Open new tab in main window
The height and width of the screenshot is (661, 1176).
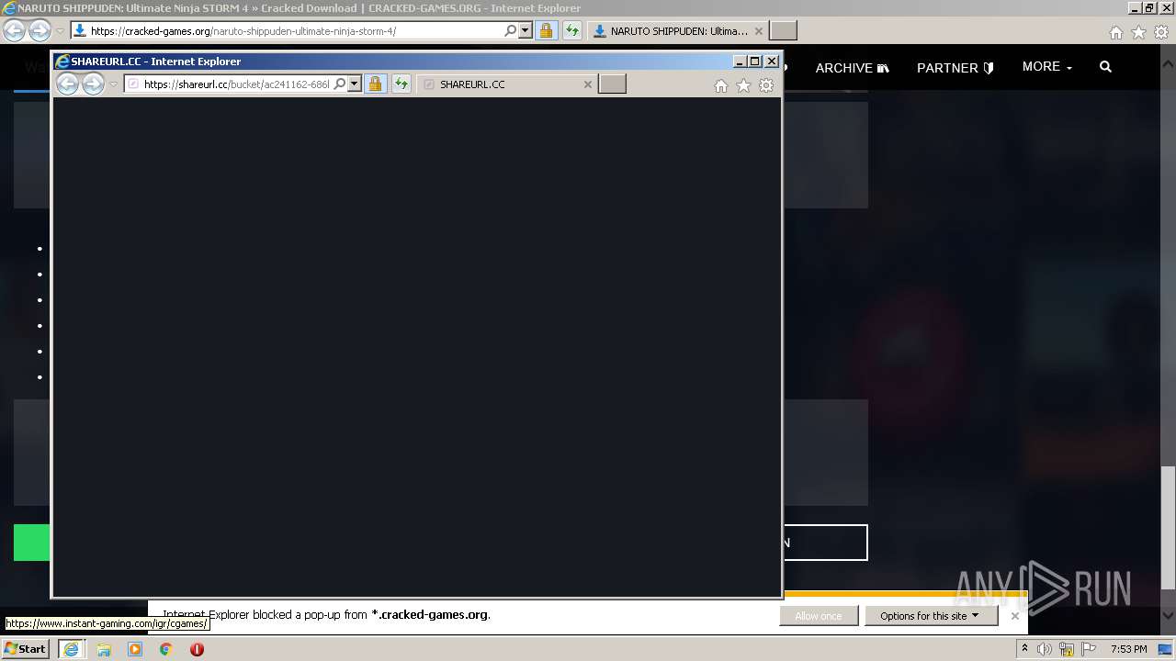(x=783, y=30)
